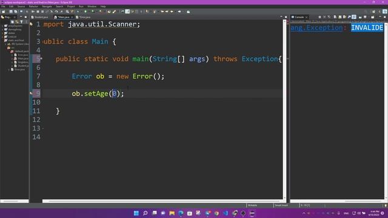
Task: Click the Step Over debug icon
Action: (56, 12)
